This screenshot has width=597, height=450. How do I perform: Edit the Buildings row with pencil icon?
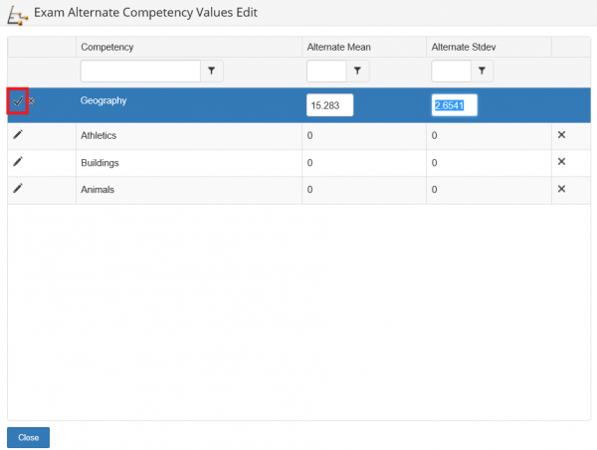click(18, 162)
